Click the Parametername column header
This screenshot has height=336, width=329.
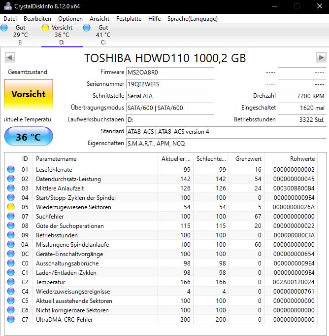click(96, 159)
